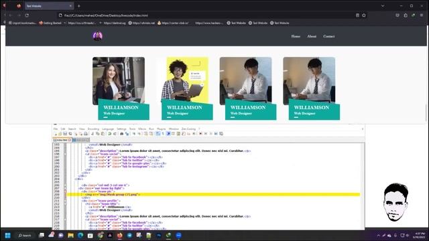Click the round avatar logo in navbar
The image size is (429, 241).
(98, 35)
